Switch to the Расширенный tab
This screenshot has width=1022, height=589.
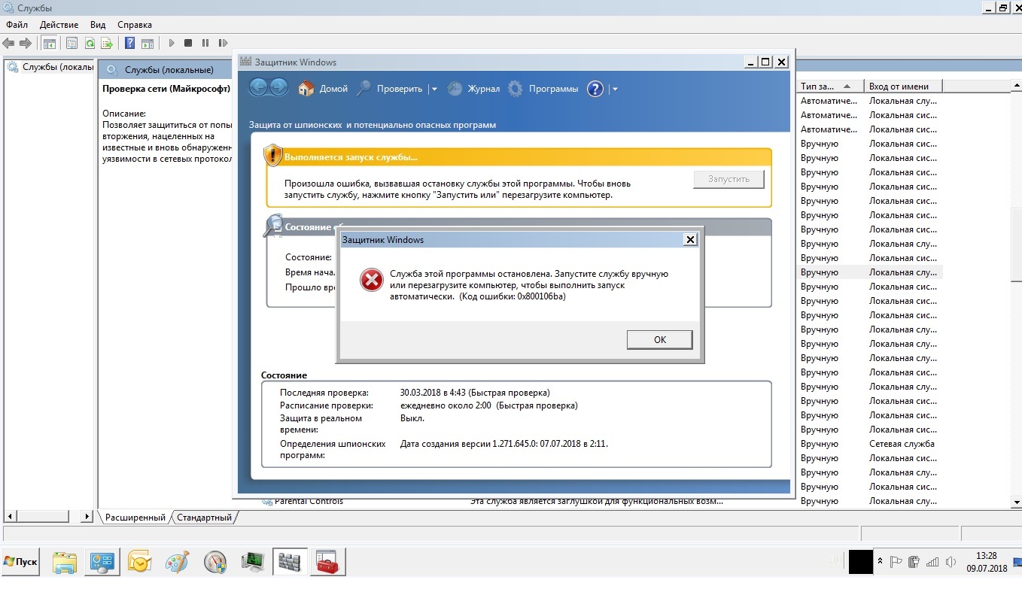(135, 518)
